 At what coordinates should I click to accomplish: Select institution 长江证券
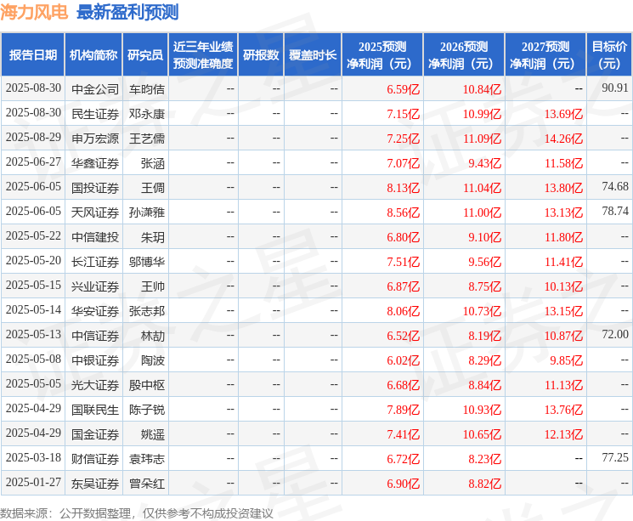click(x=95, y=262)
